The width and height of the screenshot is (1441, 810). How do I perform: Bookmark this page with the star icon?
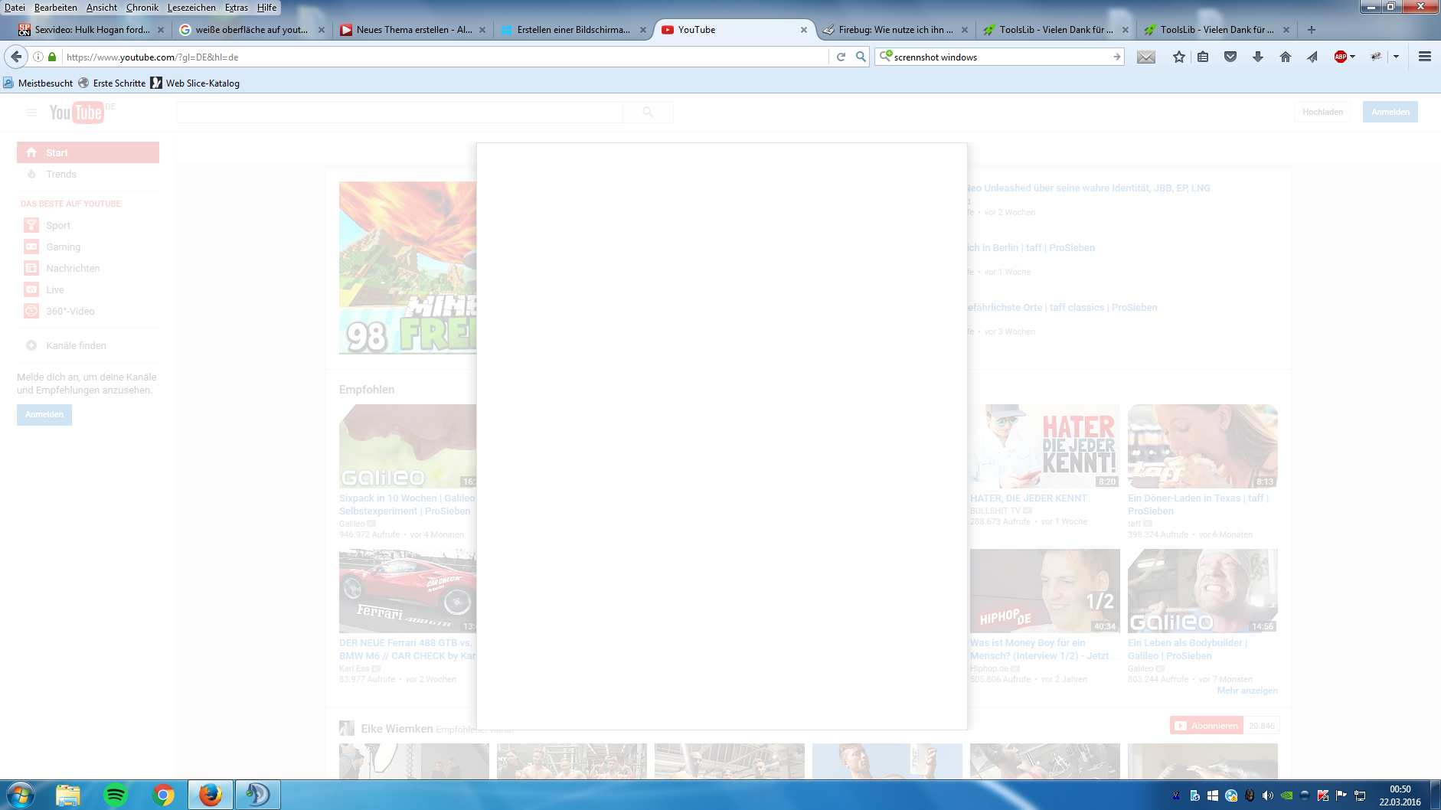[x=1178, y=57]
